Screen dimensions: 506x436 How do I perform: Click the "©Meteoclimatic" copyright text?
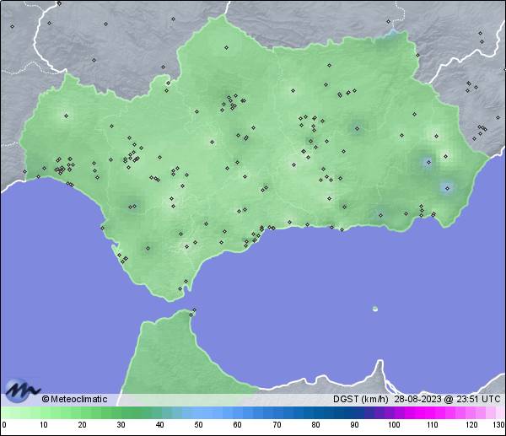tap(74, 399)
